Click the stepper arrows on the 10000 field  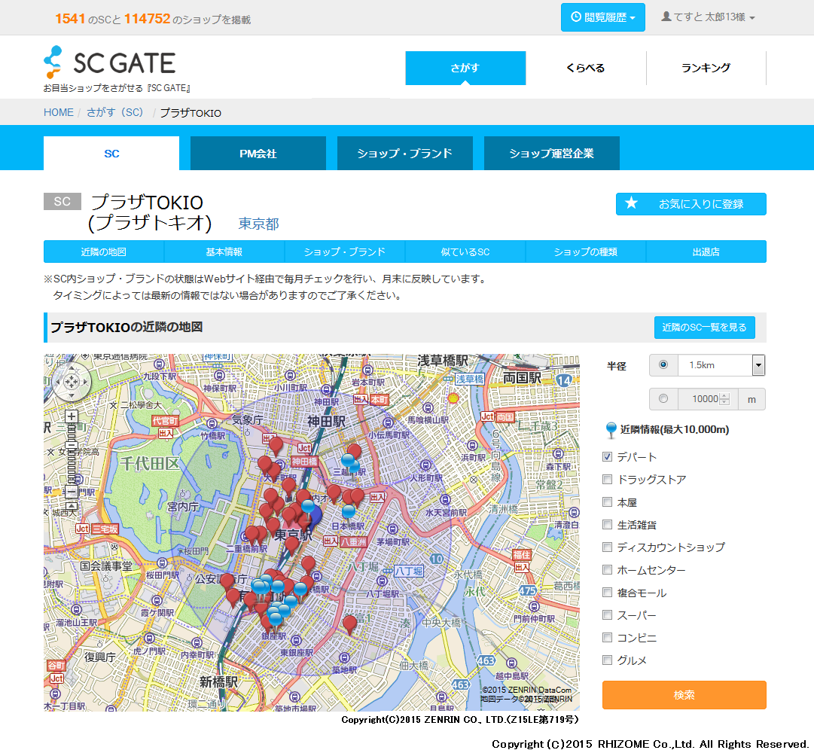(724, 399)
